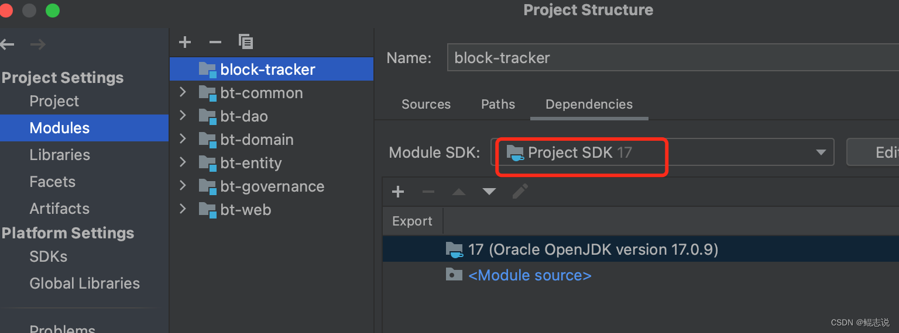Open Artifacts settings
This screenshot has width=899, height=333.
(x=60, y=209)
